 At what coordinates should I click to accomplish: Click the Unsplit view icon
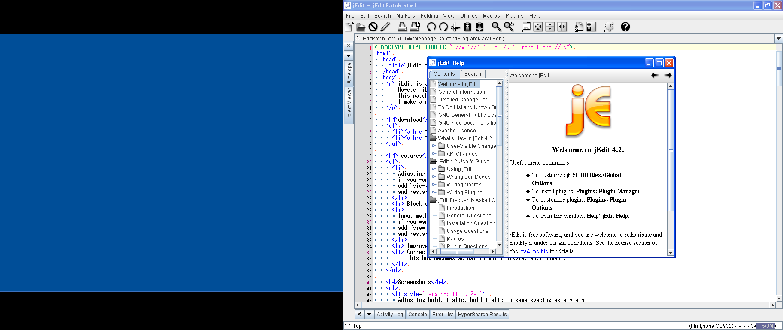point(538,27)
